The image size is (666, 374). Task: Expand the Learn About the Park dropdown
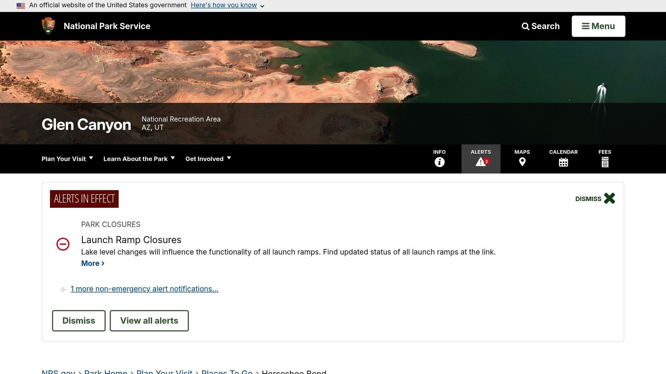[139, 159]
